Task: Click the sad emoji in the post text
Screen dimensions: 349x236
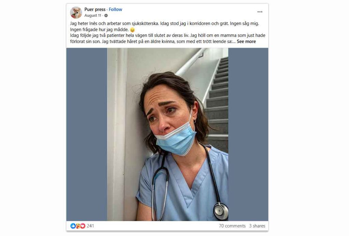Action: tap(133, 30)
